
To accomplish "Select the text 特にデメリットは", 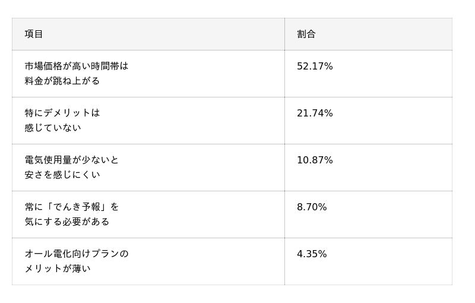I will [x=62, y=113].
